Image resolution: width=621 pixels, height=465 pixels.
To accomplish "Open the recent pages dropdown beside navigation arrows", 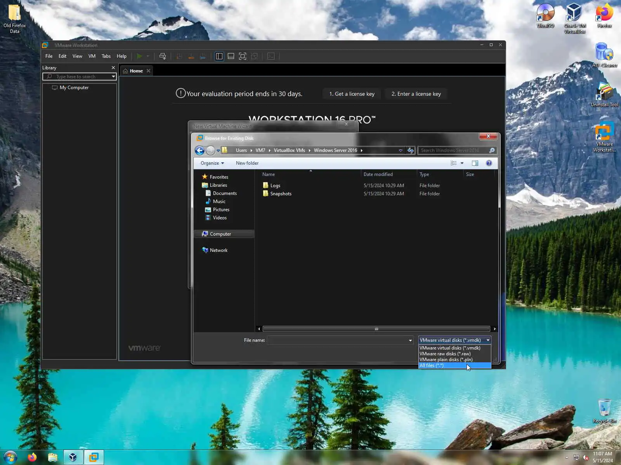I will click(x=218, y=150).
